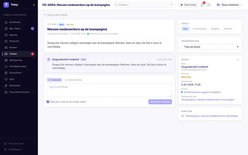Expand the Financieel & Inzicht chevron
Viewport: 248px width, 155px height.
pyautogui.click(x=33, y=92)
